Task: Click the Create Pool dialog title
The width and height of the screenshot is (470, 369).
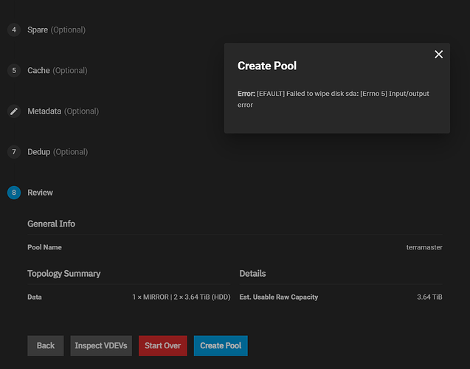Action: [x=267, y=66]
